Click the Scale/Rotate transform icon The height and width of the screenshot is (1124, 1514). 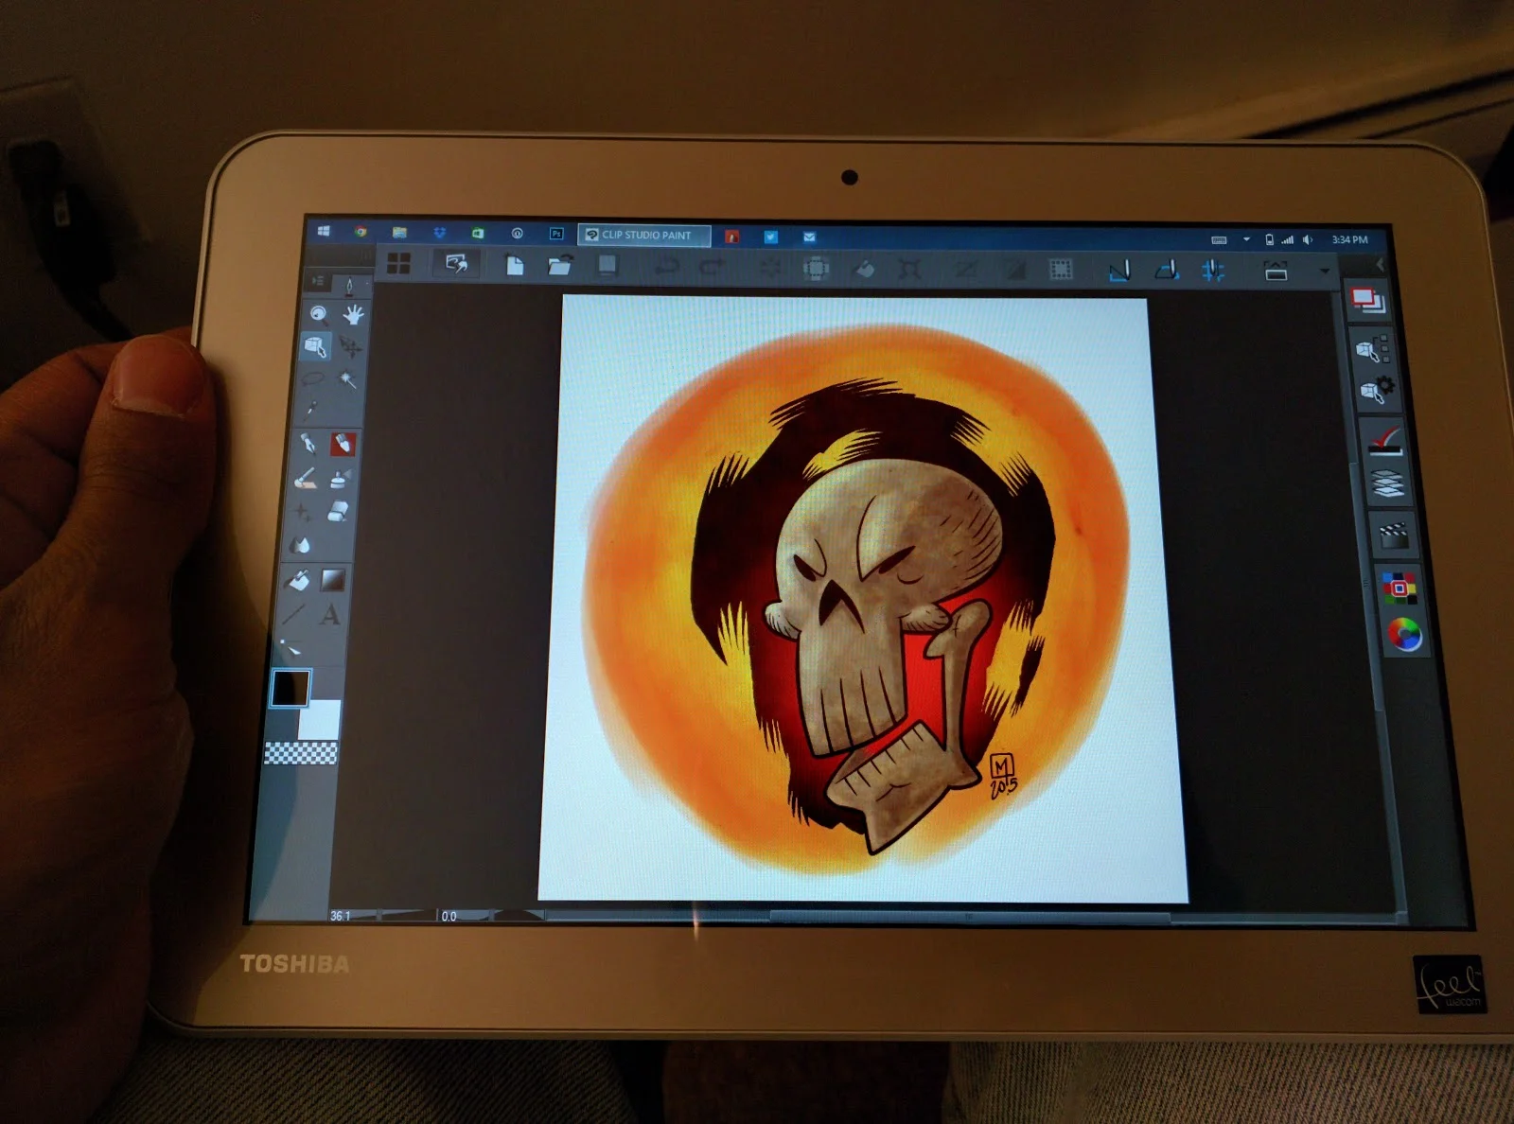909,270
